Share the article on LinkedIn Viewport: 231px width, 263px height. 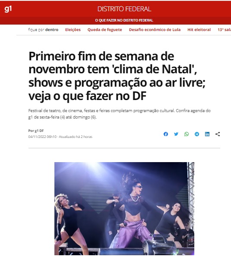point(207,134)
